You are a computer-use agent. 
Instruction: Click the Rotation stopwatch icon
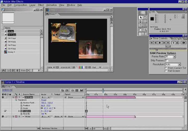click(21, 111)
